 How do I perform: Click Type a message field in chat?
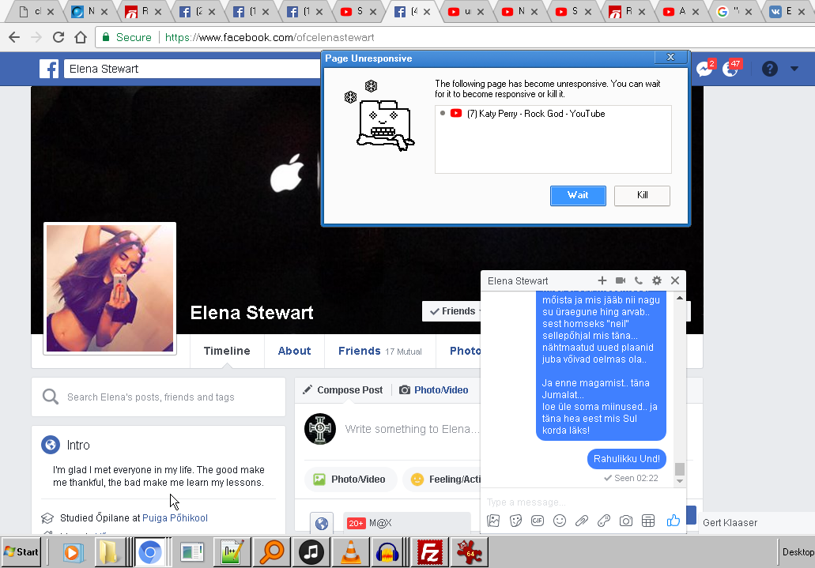(x=579, y=502)
